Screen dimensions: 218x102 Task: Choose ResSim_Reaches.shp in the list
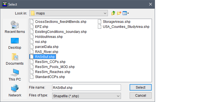[50, 72]
